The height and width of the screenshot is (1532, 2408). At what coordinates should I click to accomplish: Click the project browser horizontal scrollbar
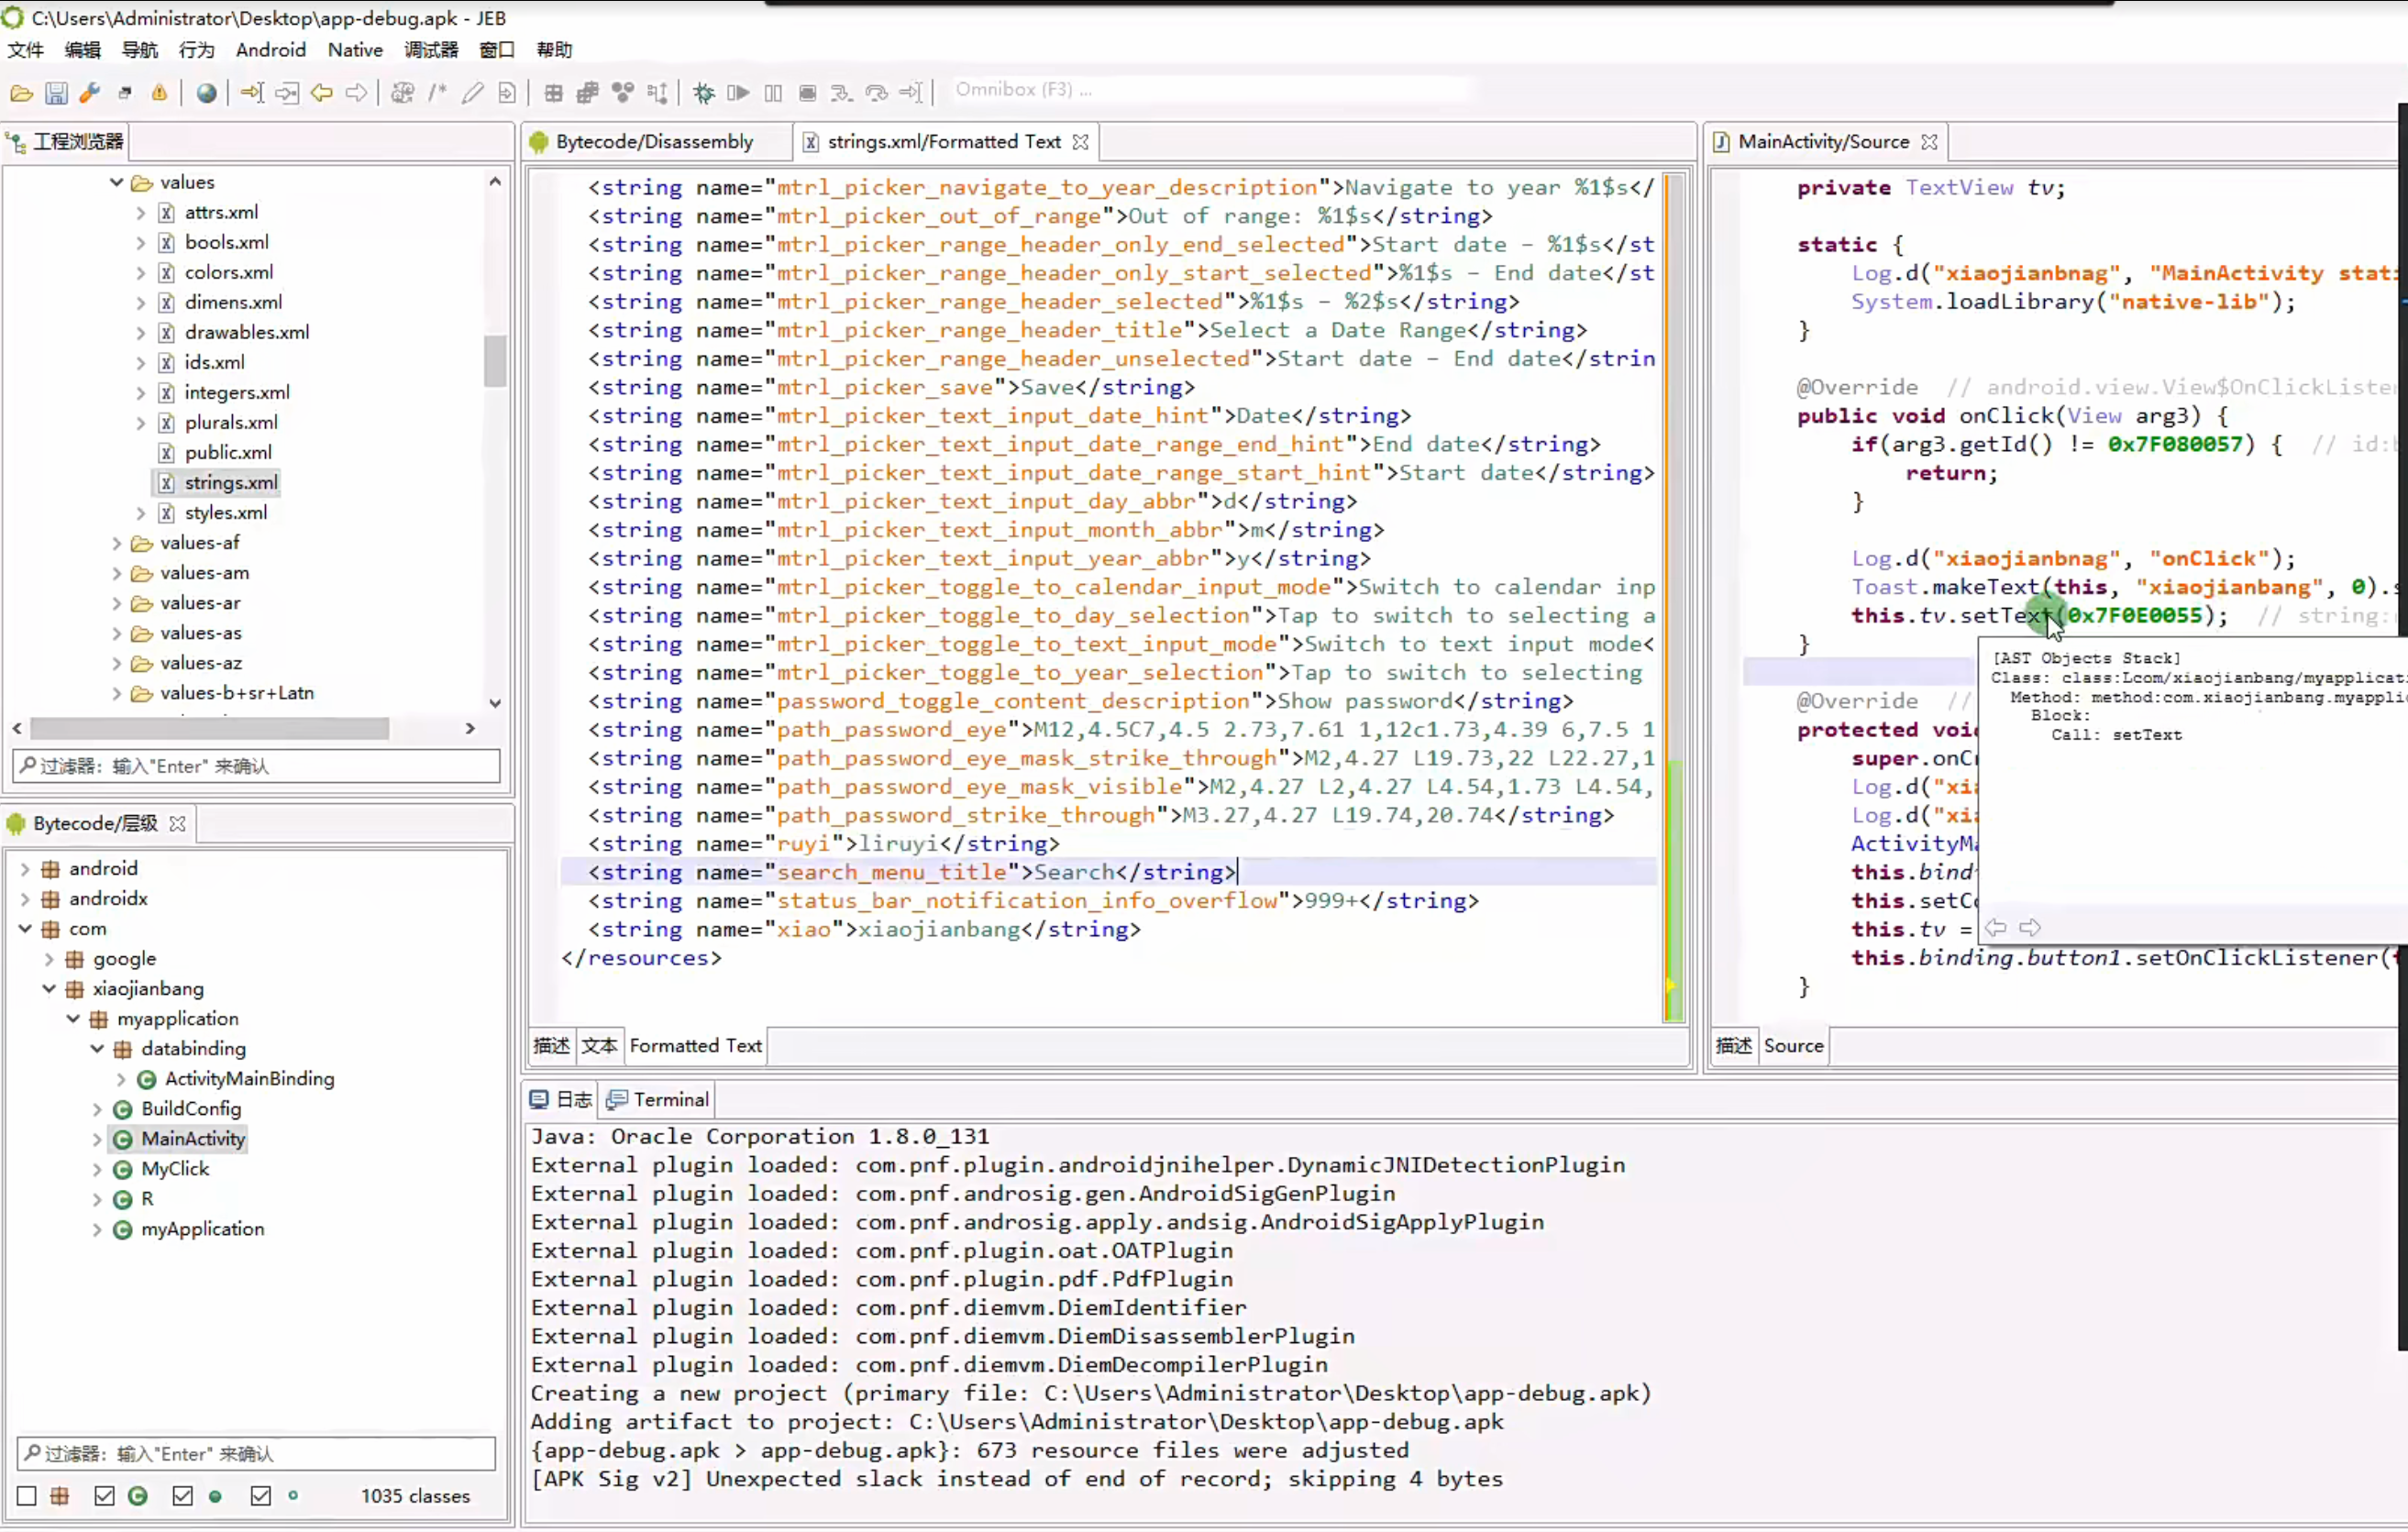click(209, 729)
